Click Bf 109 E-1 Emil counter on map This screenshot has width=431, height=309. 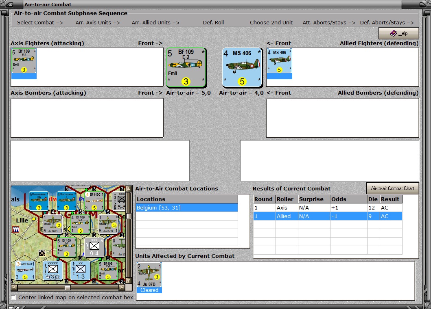click(80, 224)
